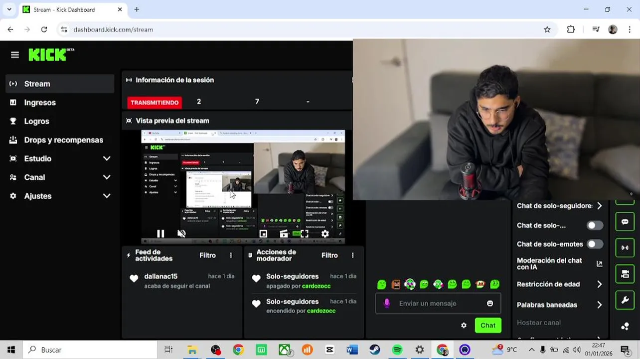Screen dimensions: 640x359
Task: Expand the Ajustes submenu chevron
Action: (107, 196)
